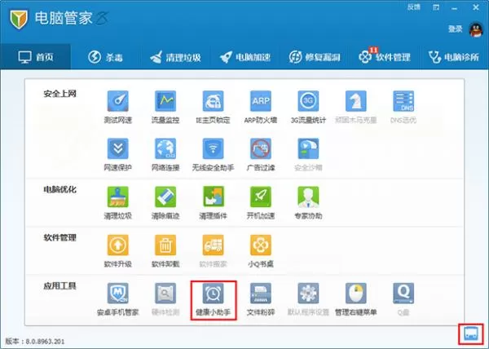Open the 清理垃圾 top tab

(175, 57)
